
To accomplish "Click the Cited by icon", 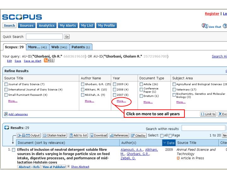I will click(133, 135).
